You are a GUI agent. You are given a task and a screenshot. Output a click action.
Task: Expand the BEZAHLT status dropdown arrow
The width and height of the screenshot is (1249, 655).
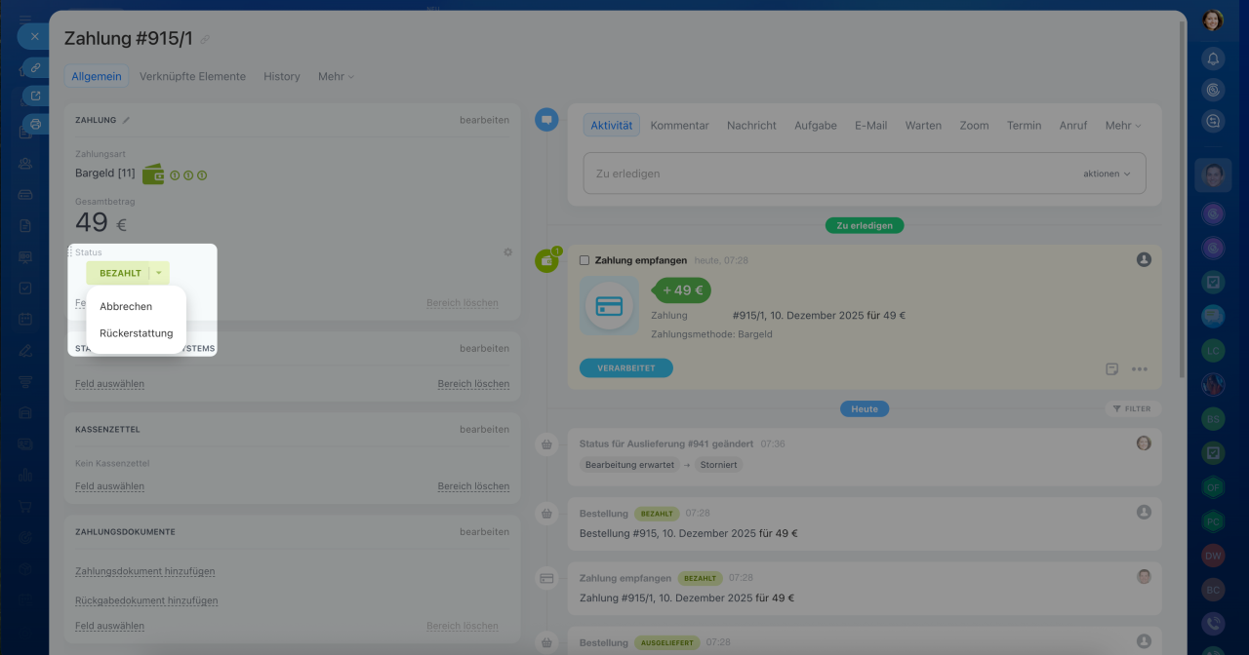pyautogui.click(x=159, y=273)
